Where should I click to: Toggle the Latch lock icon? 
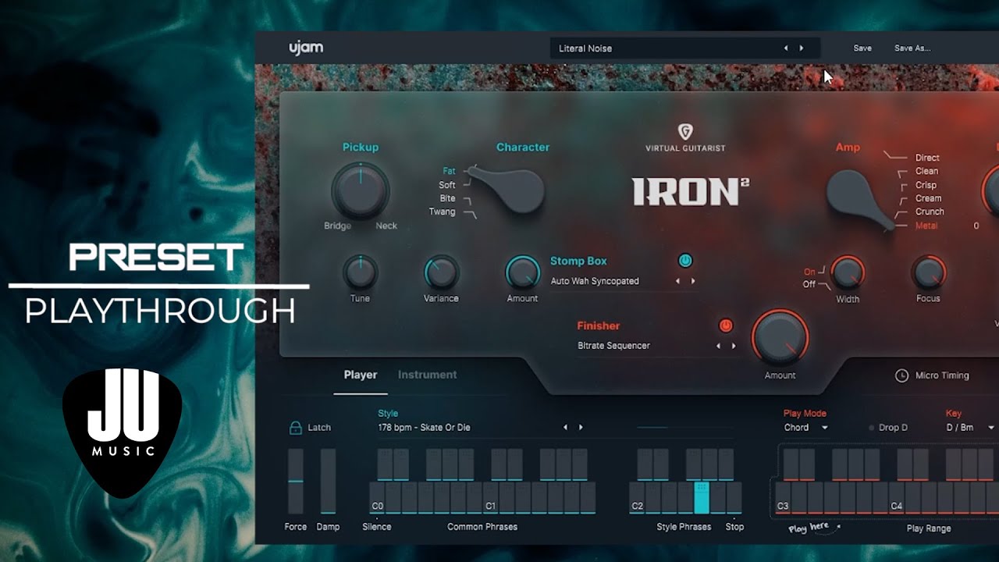296,427
